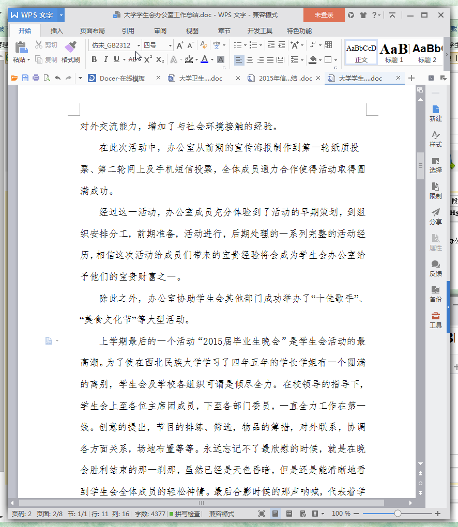Open the 备份 (Backup) sidebar panel

click(435, 294)
